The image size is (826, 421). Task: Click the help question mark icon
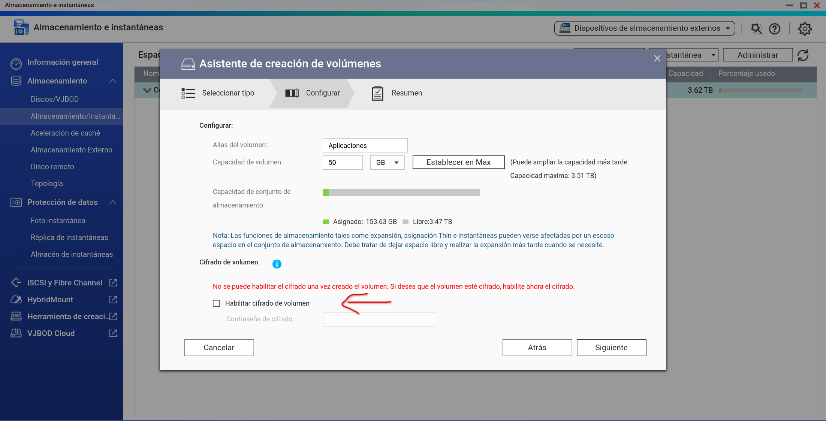[x=774, y=28]
